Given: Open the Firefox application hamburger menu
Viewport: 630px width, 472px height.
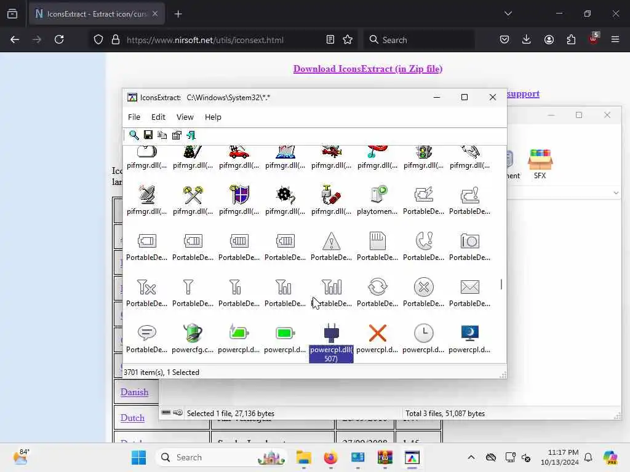Looking at the screenshot, I should pyautogui.click(x=615, y=40).
